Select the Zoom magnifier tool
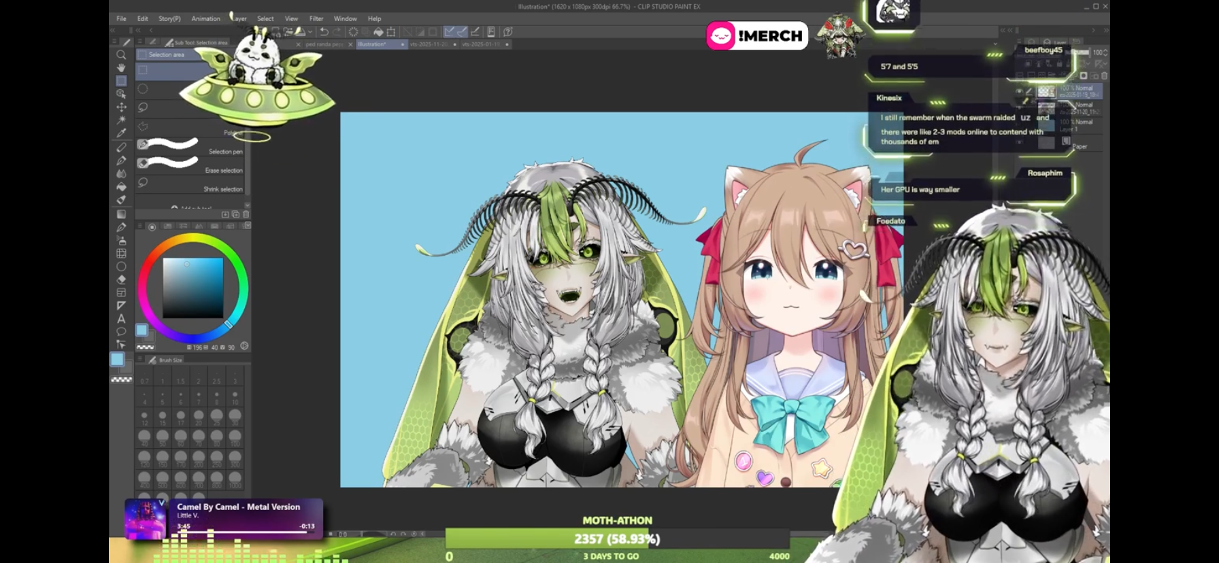 (x=121, y=54)
